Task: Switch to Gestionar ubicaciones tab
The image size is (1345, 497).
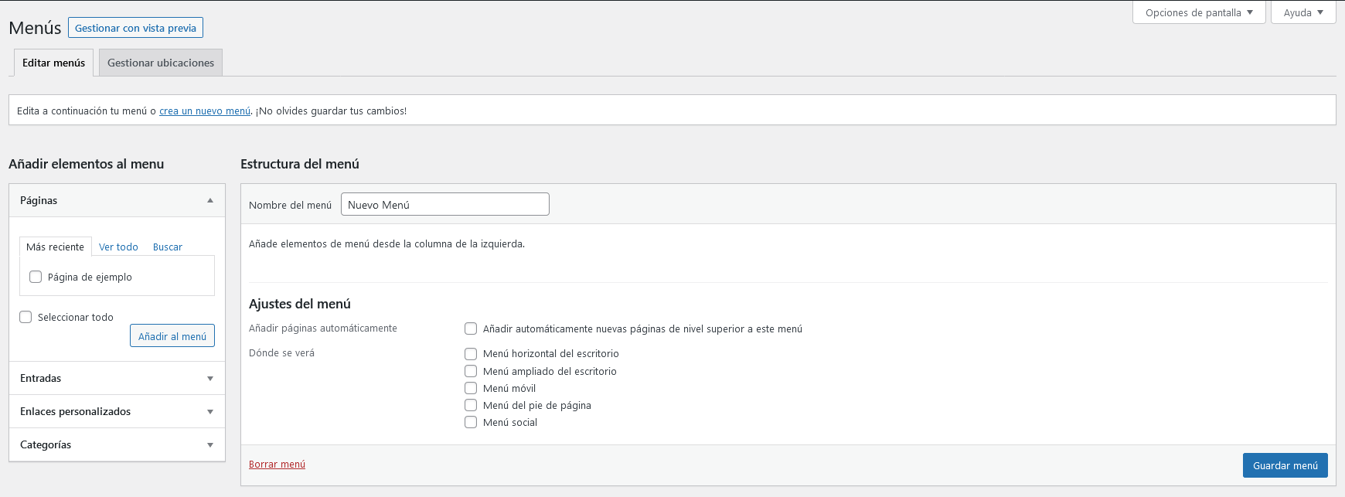Action: tap(161, 63)
